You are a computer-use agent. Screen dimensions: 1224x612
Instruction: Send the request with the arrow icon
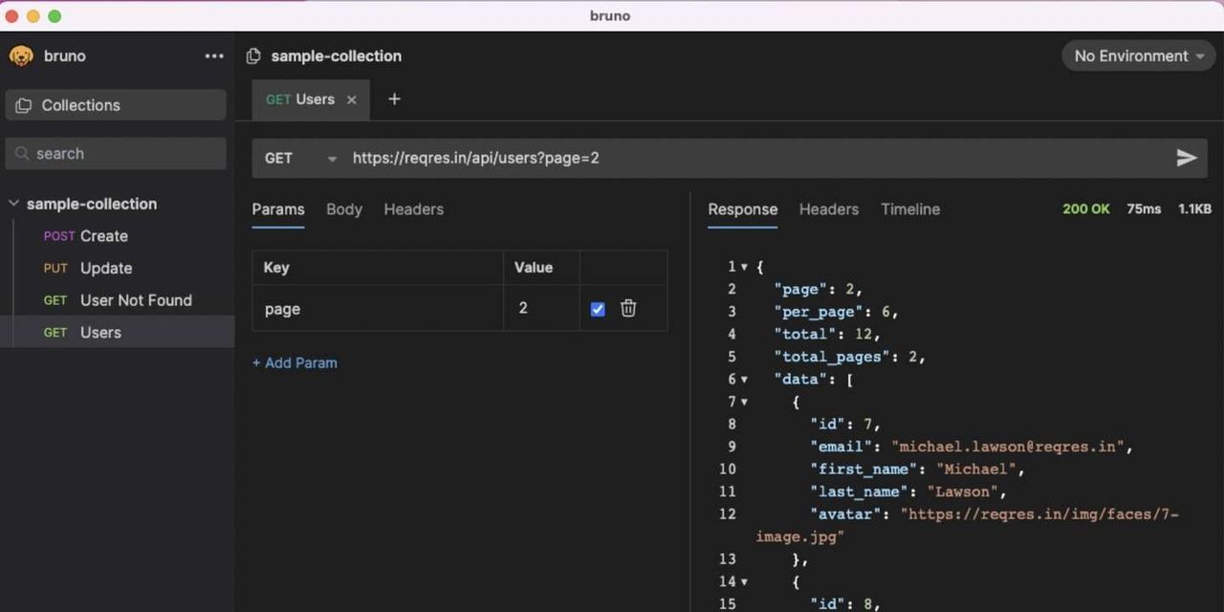pyautogui.click(x=1186, y=158)
